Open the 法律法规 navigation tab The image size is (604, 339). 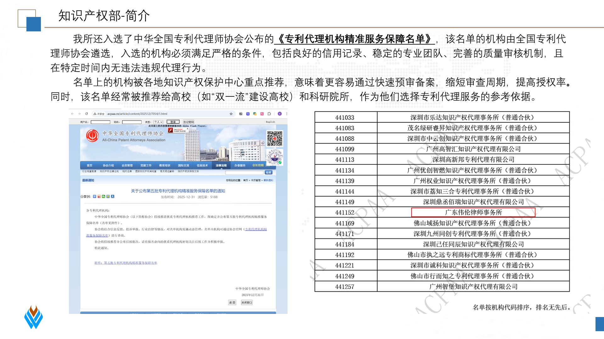point(221,165)
